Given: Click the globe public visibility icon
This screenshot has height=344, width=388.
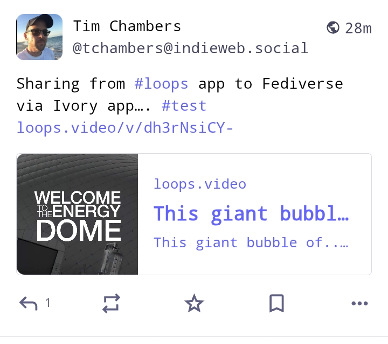Looking at the screenshot, I should [x=333, y=27].
